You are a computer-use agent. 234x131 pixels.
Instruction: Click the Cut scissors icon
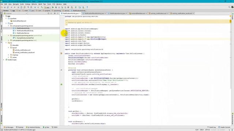18,7
